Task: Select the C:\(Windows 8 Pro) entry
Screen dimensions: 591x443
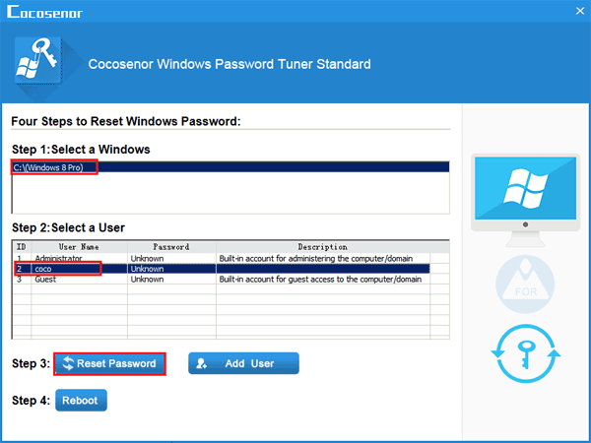Action: pyautogui.click(x=230, y=167)
